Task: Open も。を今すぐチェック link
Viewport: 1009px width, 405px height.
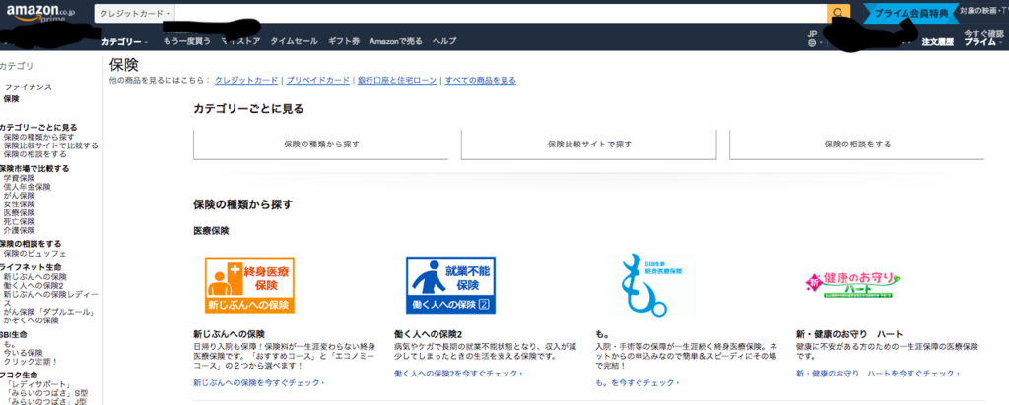Action: pos(638,383)
